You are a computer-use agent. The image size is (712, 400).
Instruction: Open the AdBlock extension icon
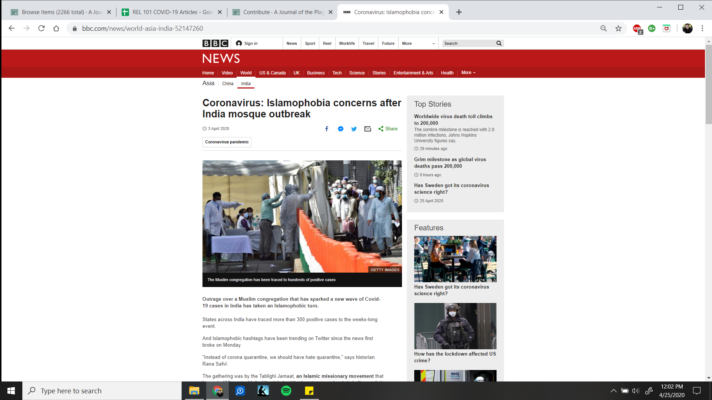(x=637, y=29)
